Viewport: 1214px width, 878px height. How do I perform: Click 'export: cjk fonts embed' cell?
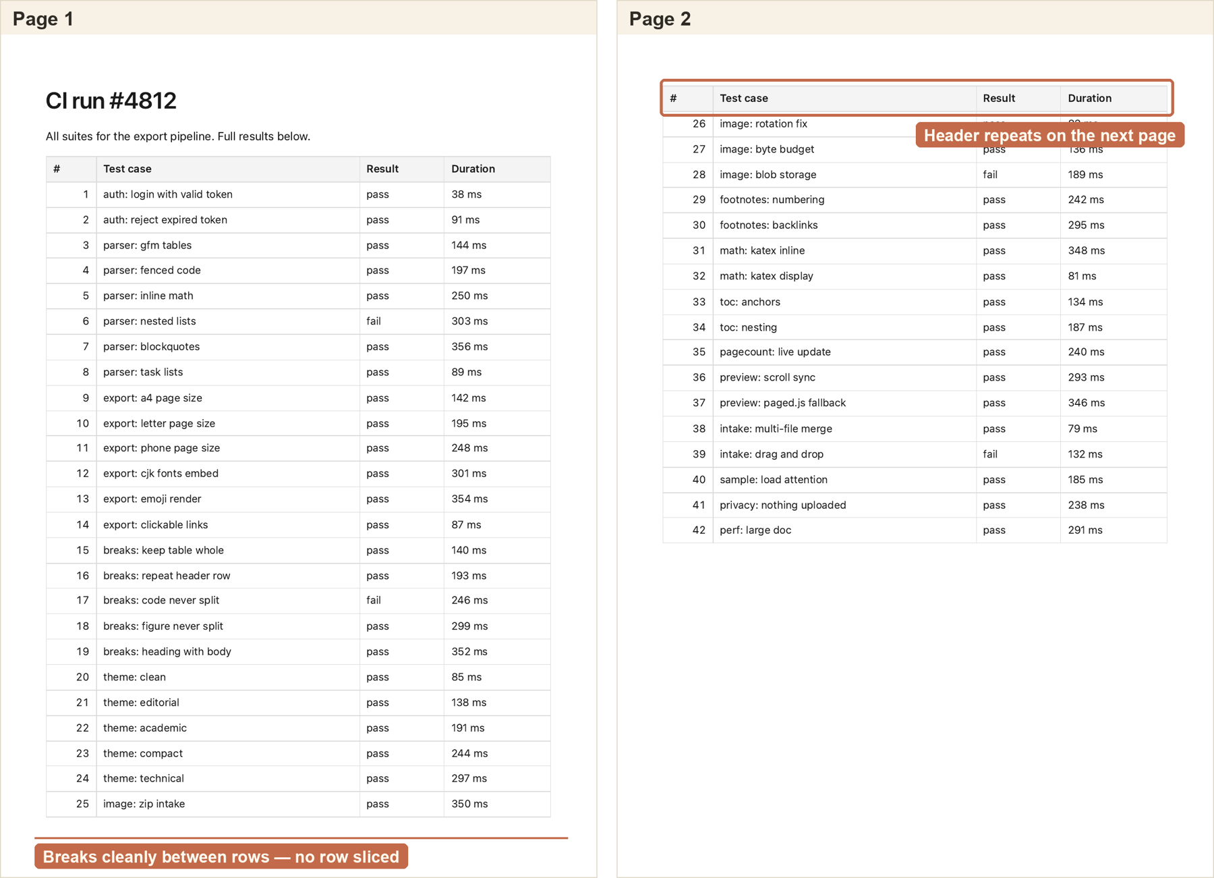pyautogui.click(x=228, y=474)
